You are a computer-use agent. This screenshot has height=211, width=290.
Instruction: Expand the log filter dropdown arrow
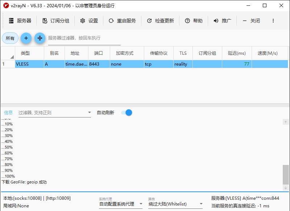90,113
